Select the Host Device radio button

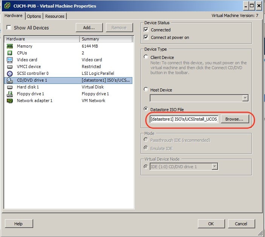click(x=146, y=89)
